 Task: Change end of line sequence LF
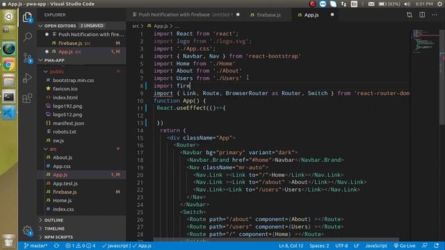tap(357, 246)
